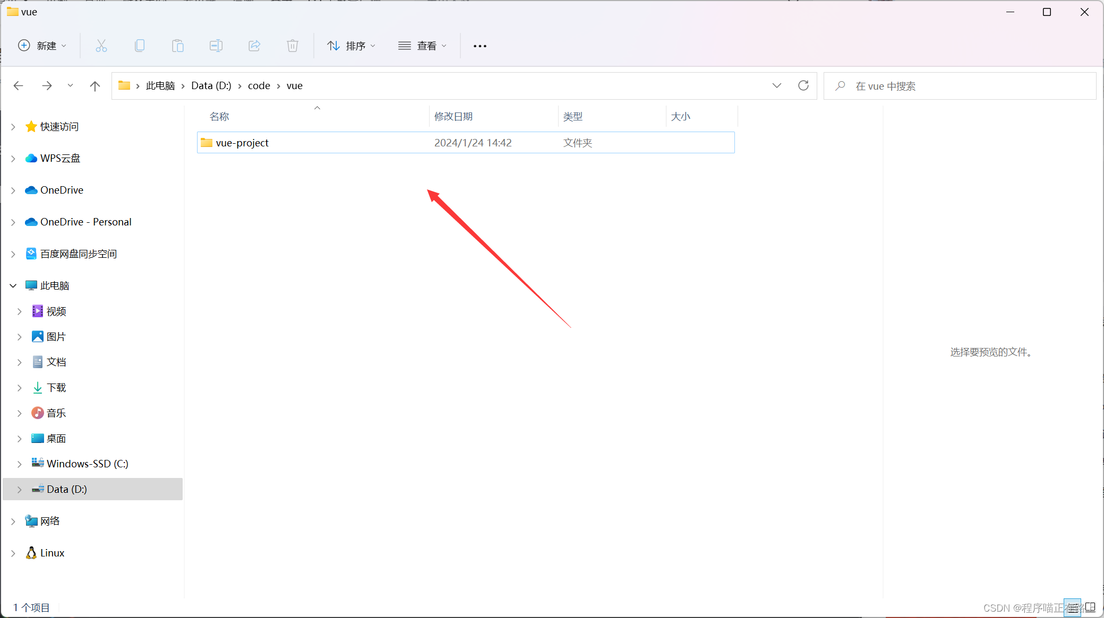
Task: Sort by 类型 column header
Action: [573, 117]
